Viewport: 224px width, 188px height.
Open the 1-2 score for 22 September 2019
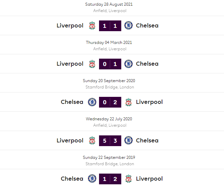(x=110, y=179)
